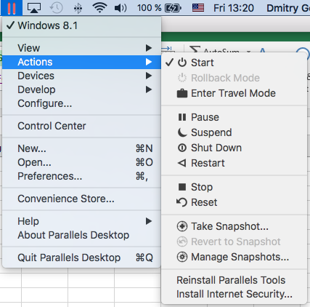Click the Parallels icon in menu bar
Screen dimensions: 310x307
click(12, 8)
